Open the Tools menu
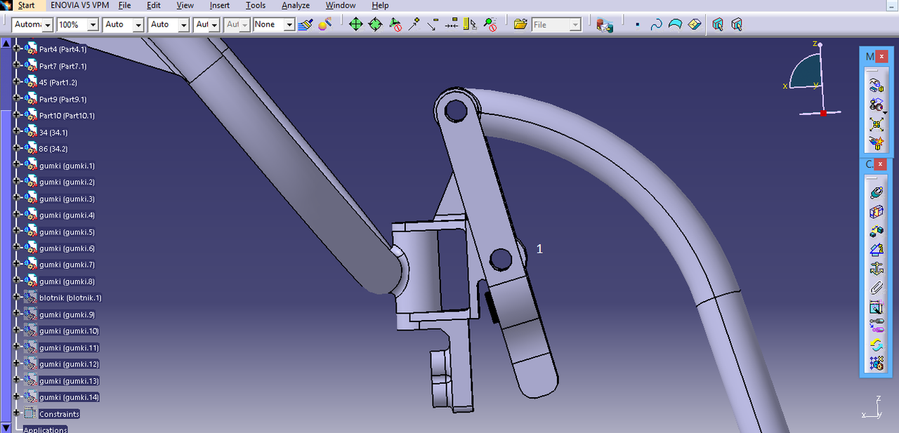The image size is (899, 433). coord(256,6)
